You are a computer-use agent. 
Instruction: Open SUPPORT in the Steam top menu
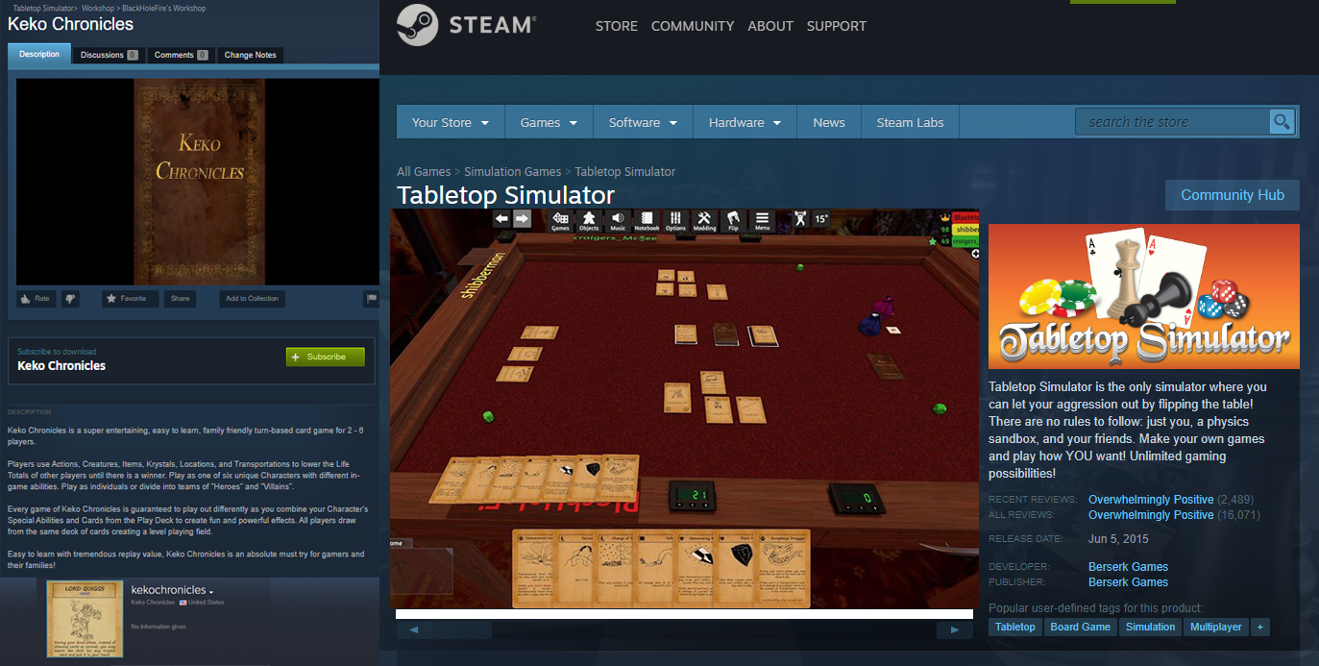837,26
